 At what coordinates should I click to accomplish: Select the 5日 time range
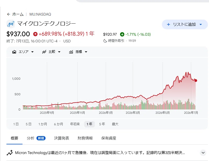click(x=28, y=124)
